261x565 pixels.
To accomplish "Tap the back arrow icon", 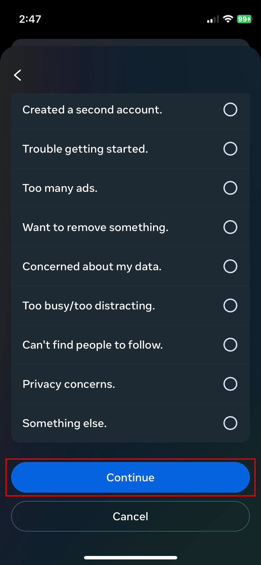I will coord(18,75).
